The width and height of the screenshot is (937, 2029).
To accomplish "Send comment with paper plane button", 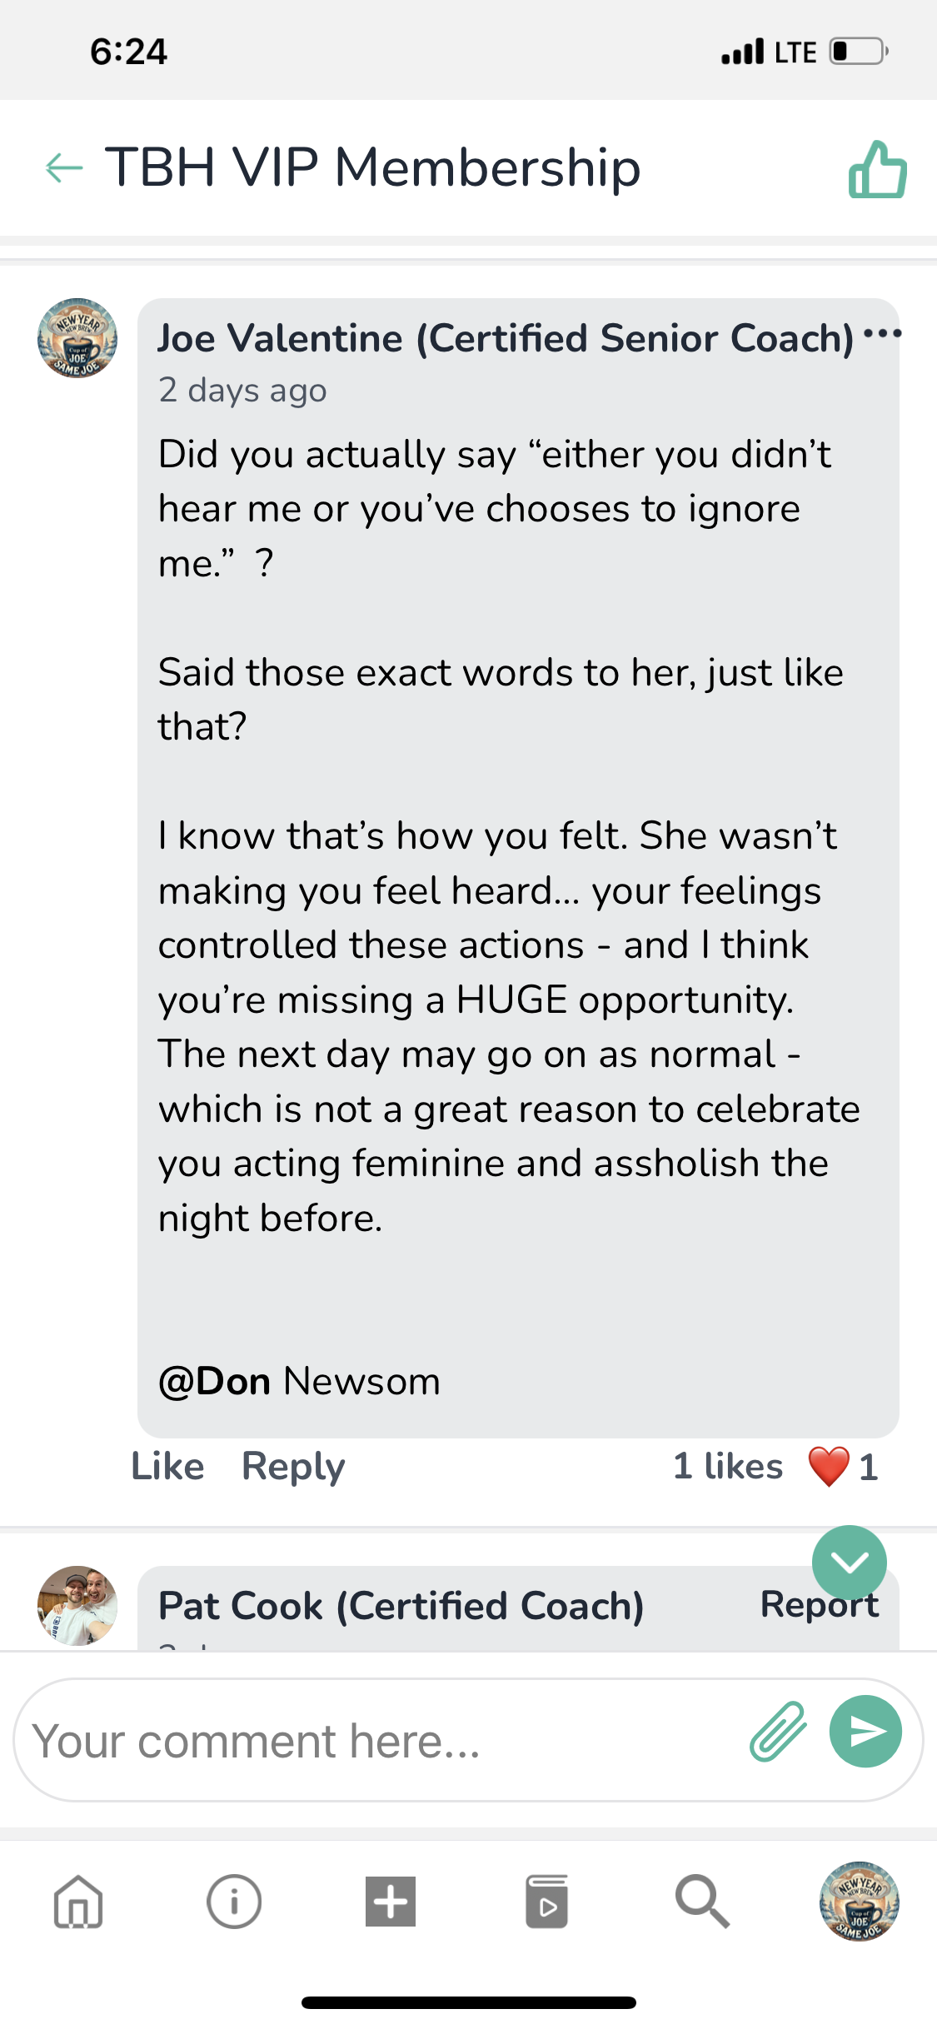I will pyautogui.click(x=865, y=1732).
